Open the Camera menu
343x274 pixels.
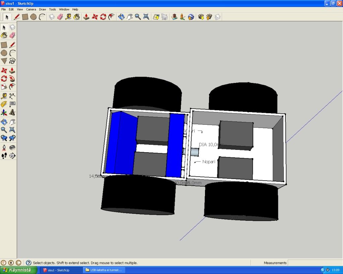31,9
